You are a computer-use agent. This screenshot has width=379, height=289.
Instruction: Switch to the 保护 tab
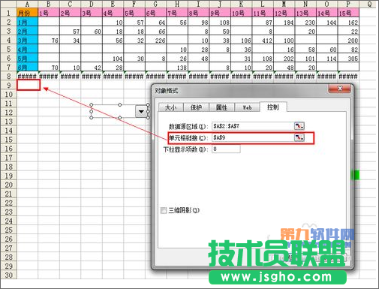point(196,107)
